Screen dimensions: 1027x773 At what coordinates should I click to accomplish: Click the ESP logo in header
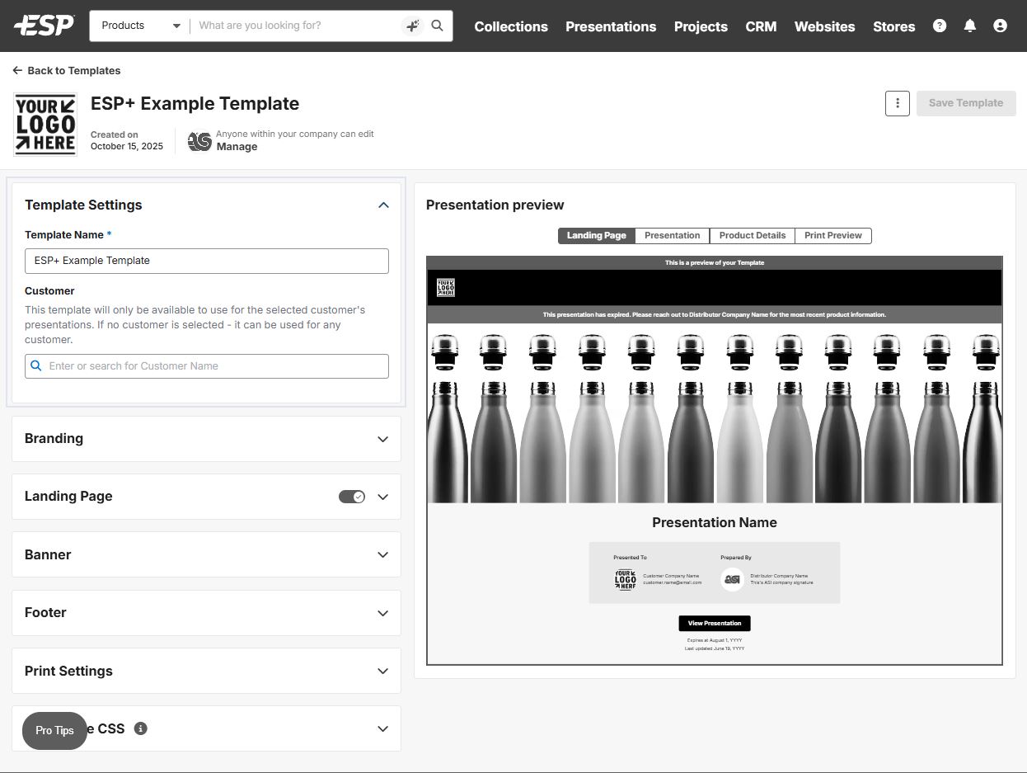[x=45, y=26]
